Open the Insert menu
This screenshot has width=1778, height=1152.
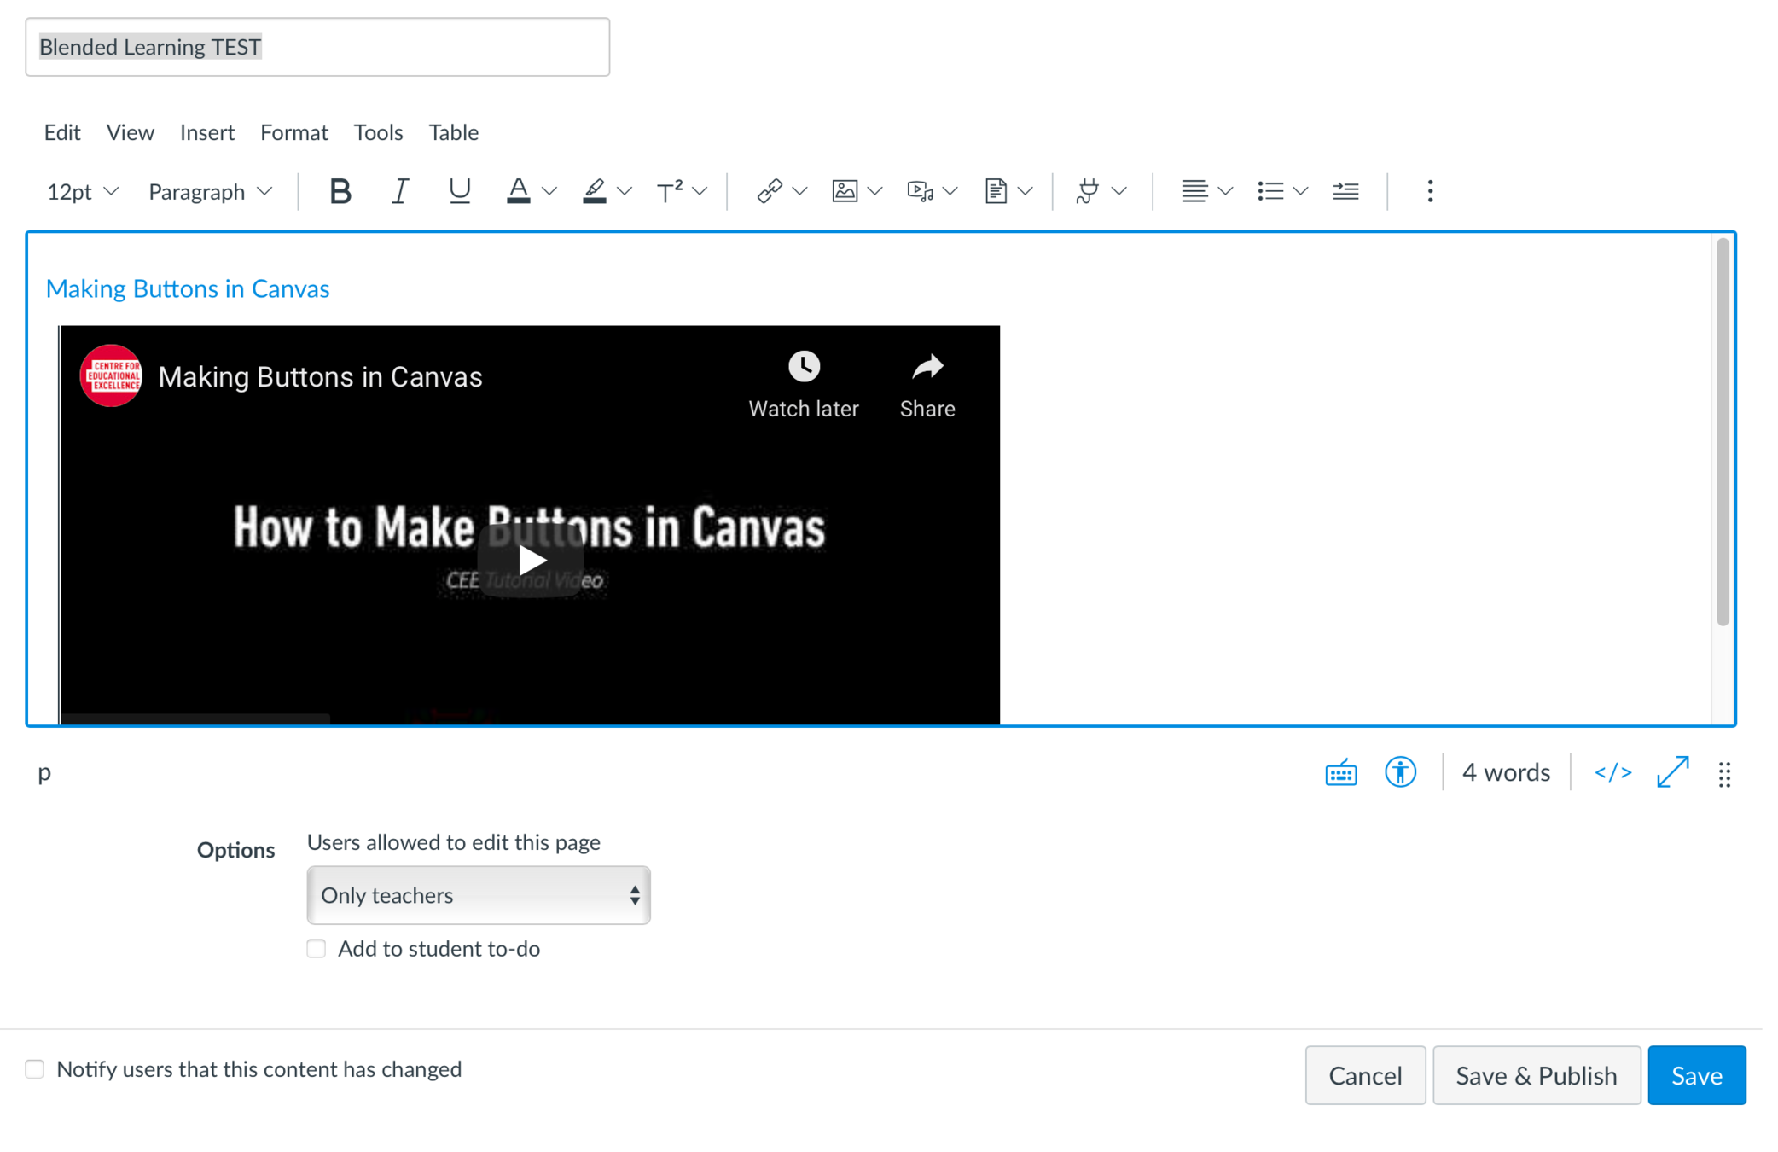pyautogui.click(x=206, y=132)
